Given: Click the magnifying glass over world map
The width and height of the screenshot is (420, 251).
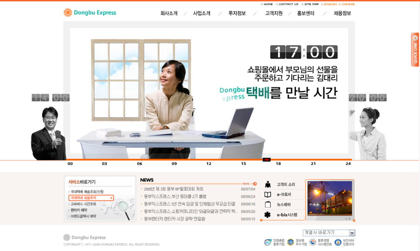Looking at the screenshot, I should click(x=125, y=210).
